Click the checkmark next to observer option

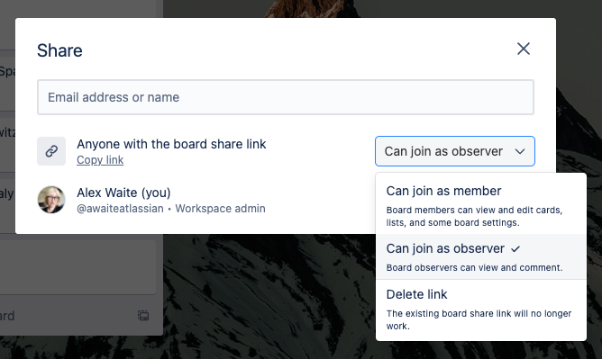coord(515,249)
